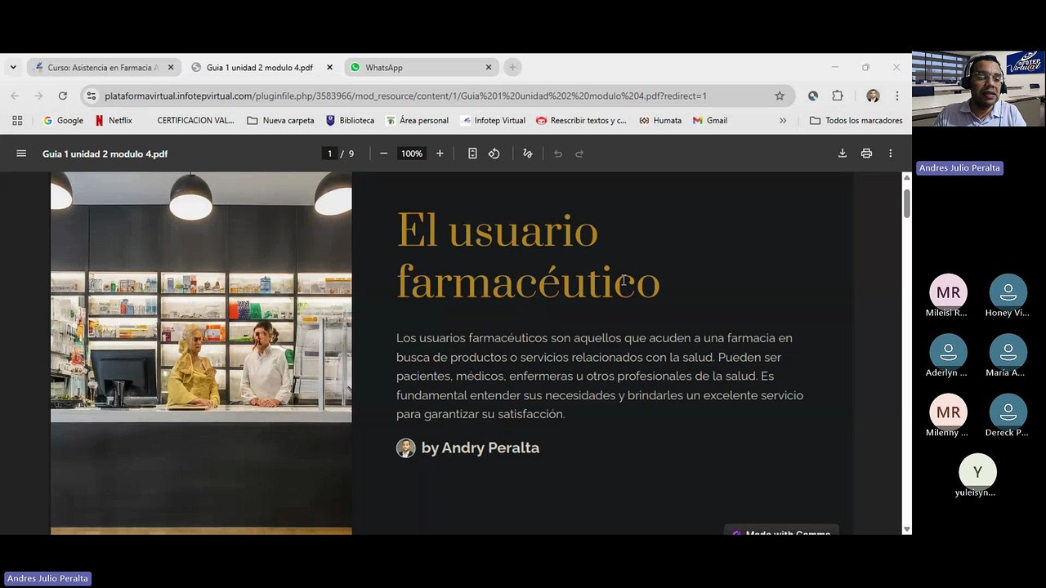Open a new browser tab with plus button

(x=512, y=68)
